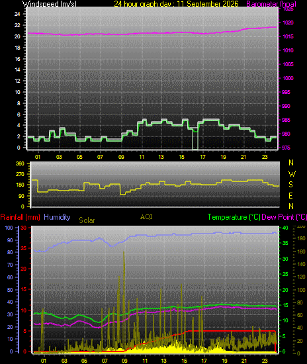This screenshot has width=307, height=364.
Task: Click '70' on the blue humidity axis
Action: tap(10, 265)
